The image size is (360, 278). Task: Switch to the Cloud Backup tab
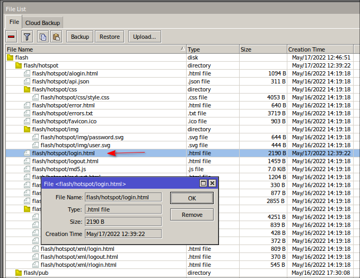[x=43, y=22]
